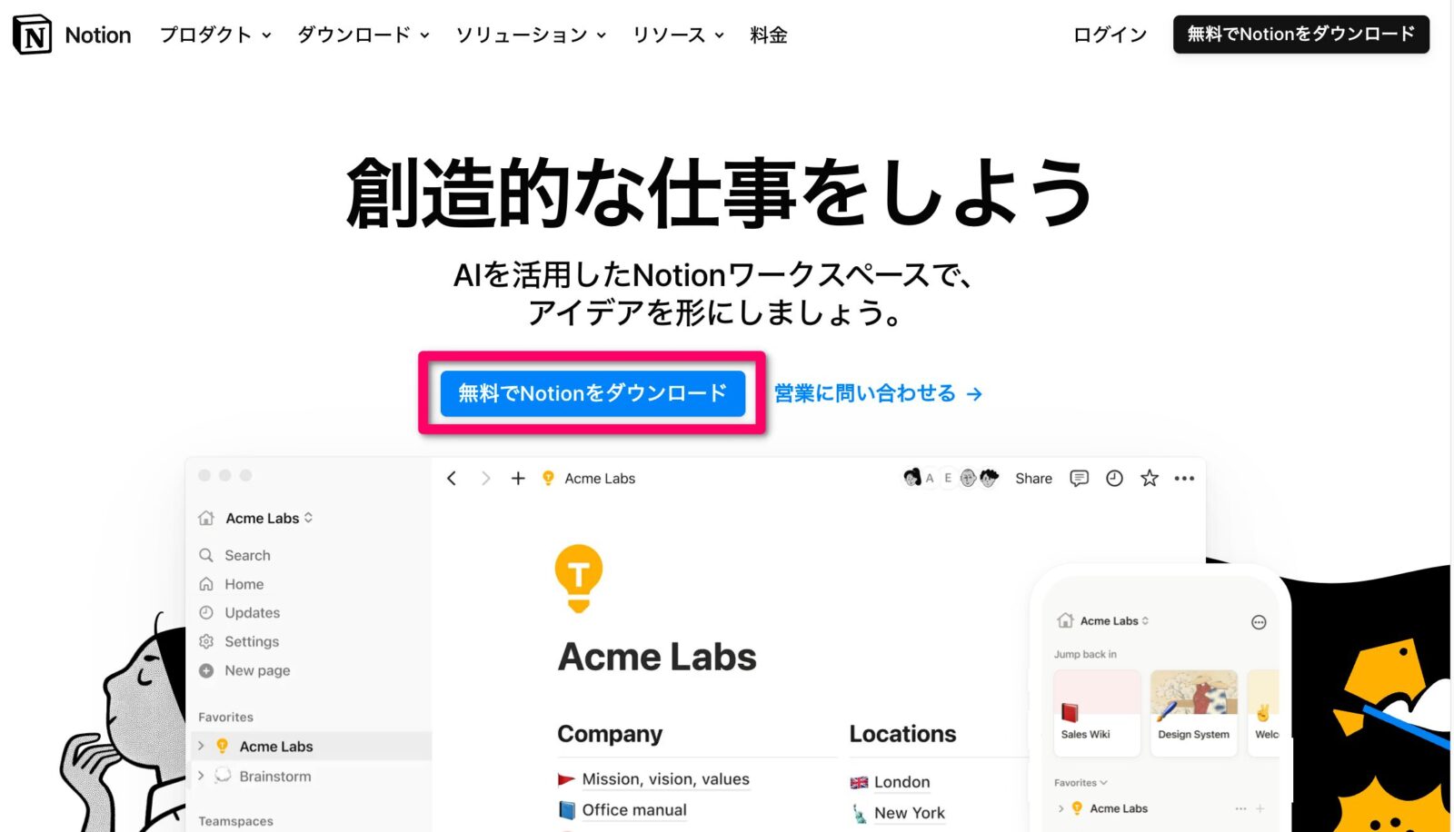Open Sales Wiki card on mobile preview
Image resolution: width=1454 pixels, height=832 pixels.
click(1097, 713)
